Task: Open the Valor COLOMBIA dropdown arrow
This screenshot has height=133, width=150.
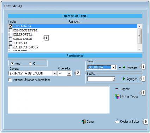Action: (113, 67)
